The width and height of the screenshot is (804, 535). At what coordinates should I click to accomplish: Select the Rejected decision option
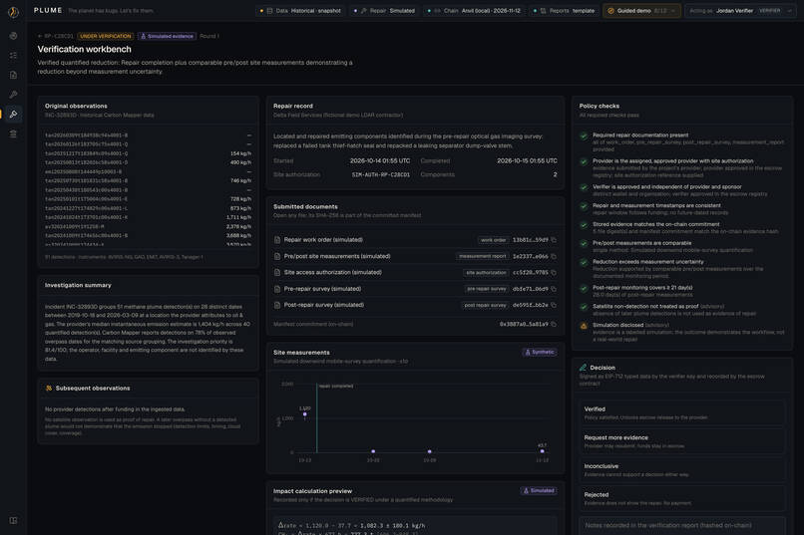coord(682,499)
